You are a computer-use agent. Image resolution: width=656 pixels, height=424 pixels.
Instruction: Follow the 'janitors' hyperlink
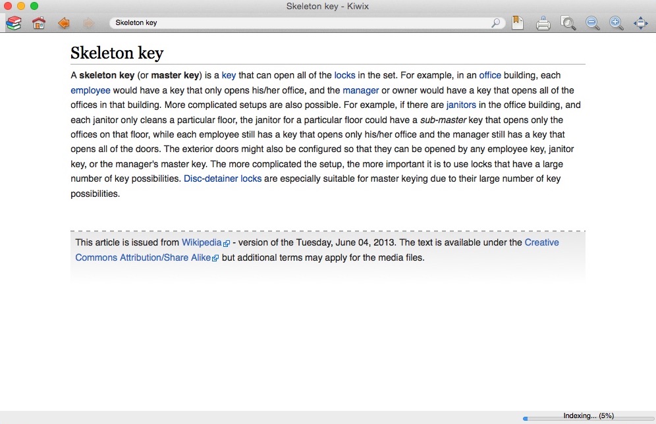click(x=461, y=105)
